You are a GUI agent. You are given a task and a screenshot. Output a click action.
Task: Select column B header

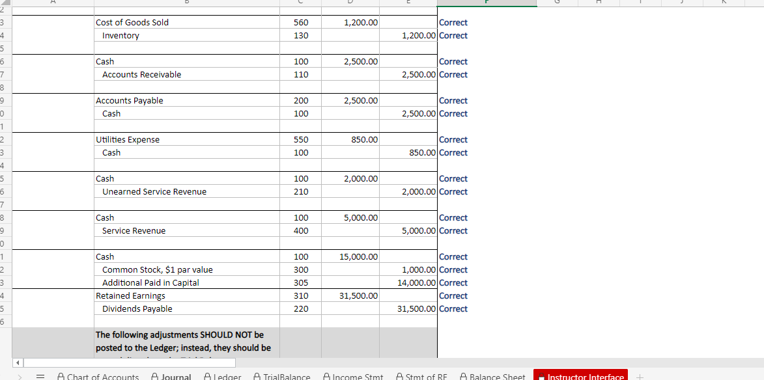coord(186,2)
